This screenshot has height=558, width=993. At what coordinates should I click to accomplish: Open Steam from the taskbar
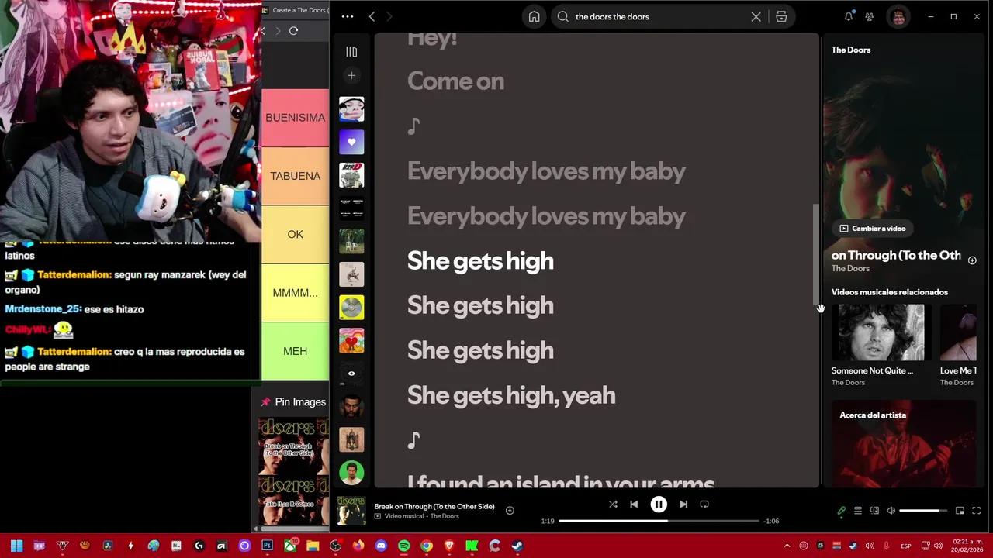point(517,546)
